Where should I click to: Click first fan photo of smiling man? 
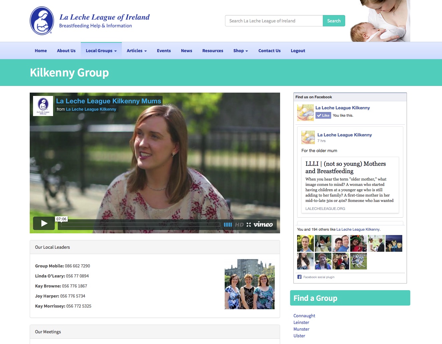click(305, 243)
